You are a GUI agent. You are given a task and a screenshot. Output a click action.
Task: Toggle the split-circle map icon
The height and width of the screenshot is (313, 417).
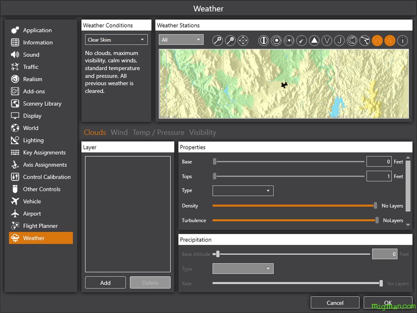(x=264, y=40)
